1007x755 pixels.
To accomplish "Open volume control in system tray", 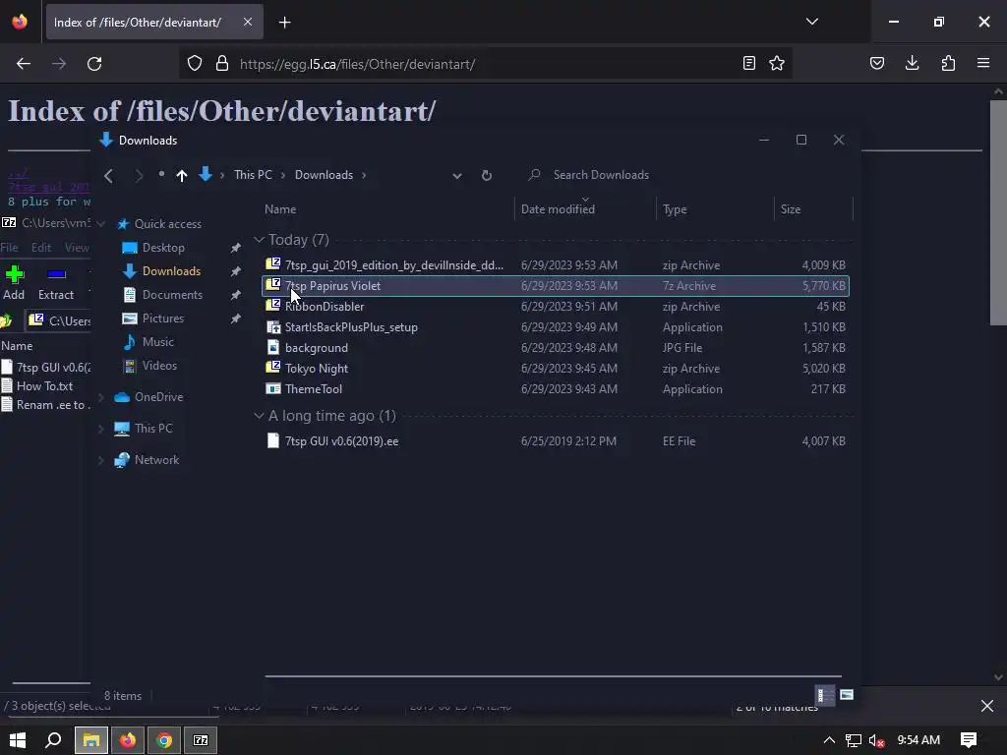I will pyautogui.click(x=876, y=740).
